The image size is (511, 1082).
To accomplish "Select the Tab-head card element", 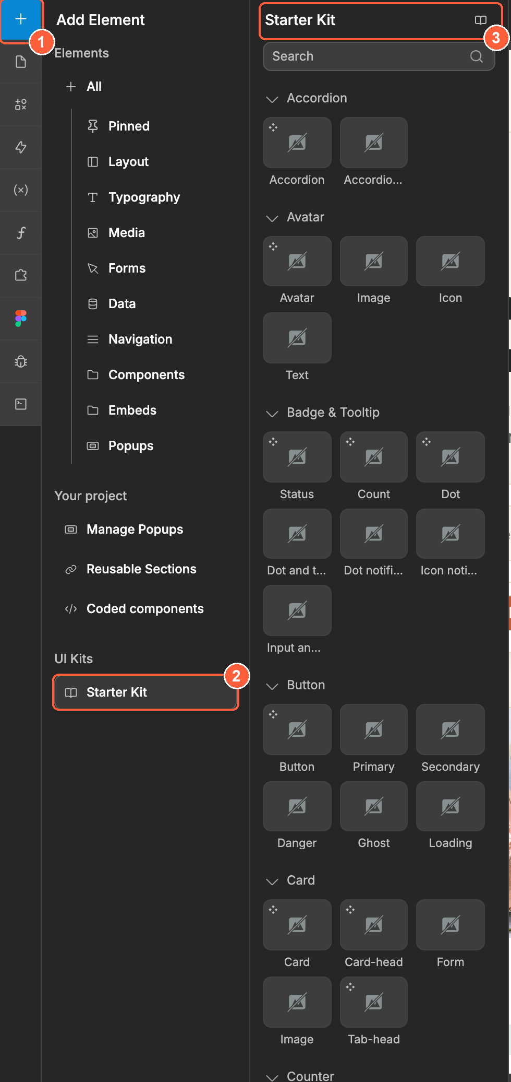I will (374, 1002).
